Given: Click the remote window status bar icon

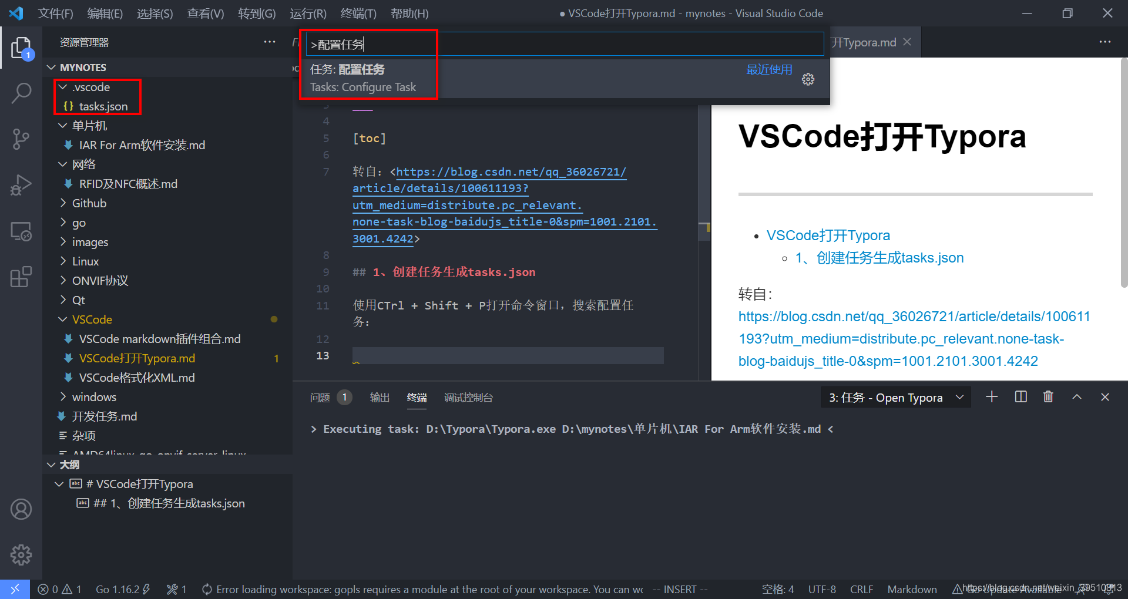Looking at the screenshot, I should click(15, 589).
